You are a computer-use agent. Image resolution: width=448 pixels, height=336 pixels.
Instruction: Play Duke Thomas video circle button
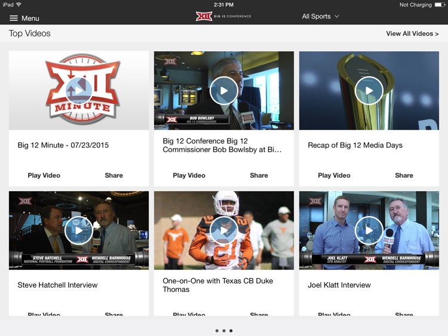224,230
